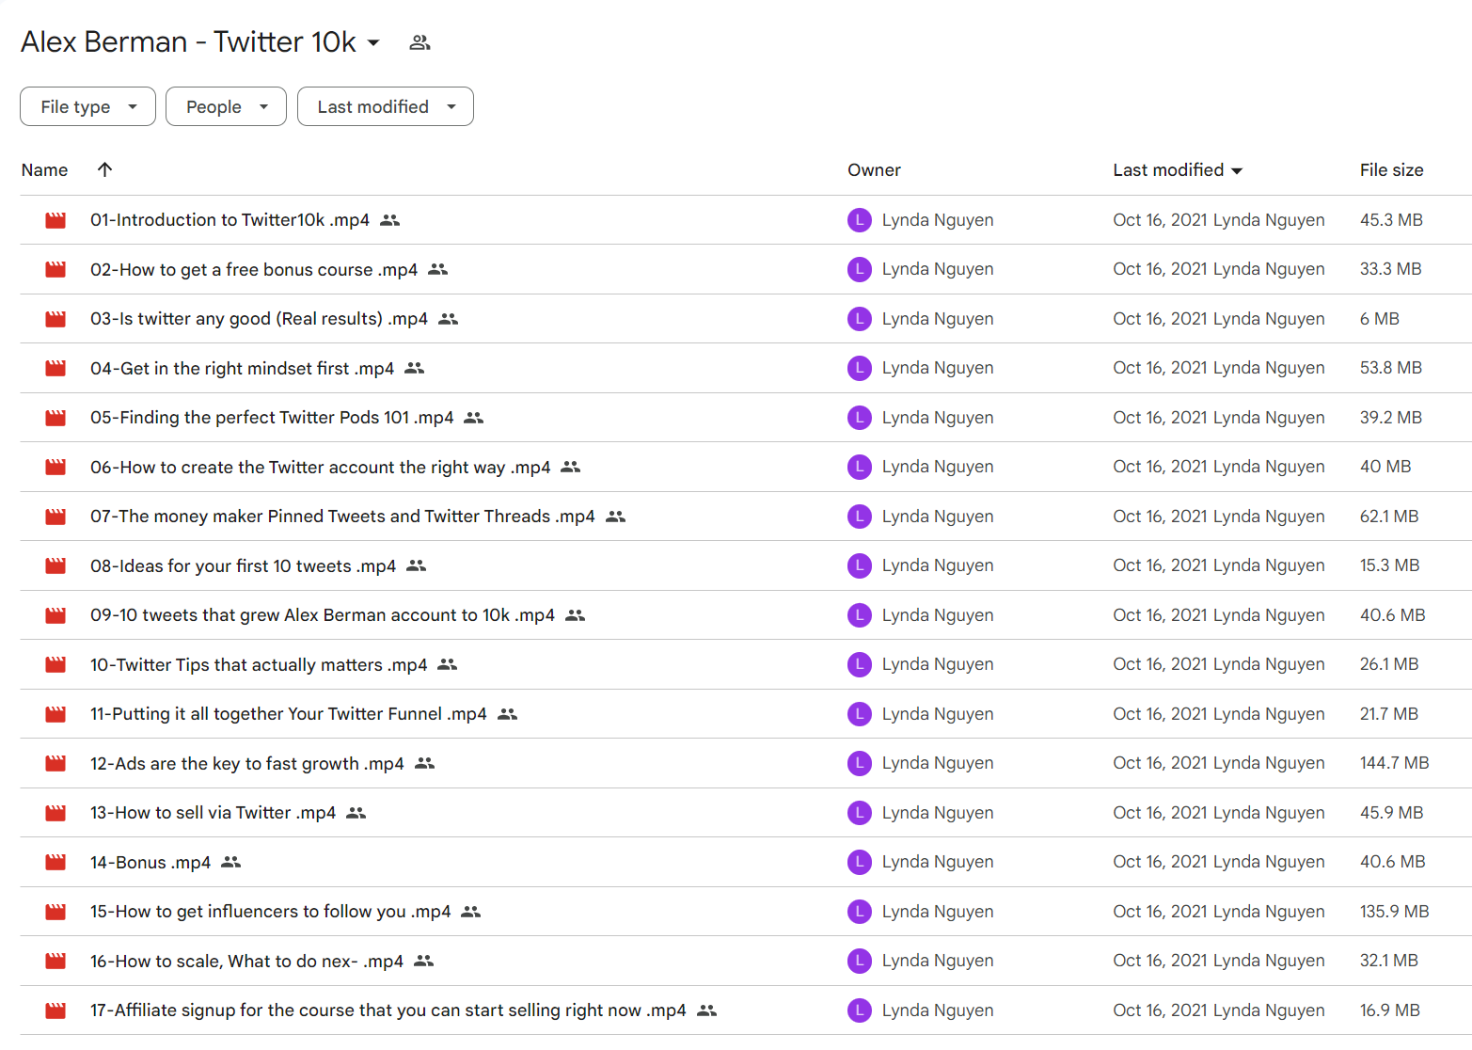This screenshot has height=1050, width=1472.
Task: Click video icon of 07-The money maker Pinned Tweets
Action: (x=55, y=517)
